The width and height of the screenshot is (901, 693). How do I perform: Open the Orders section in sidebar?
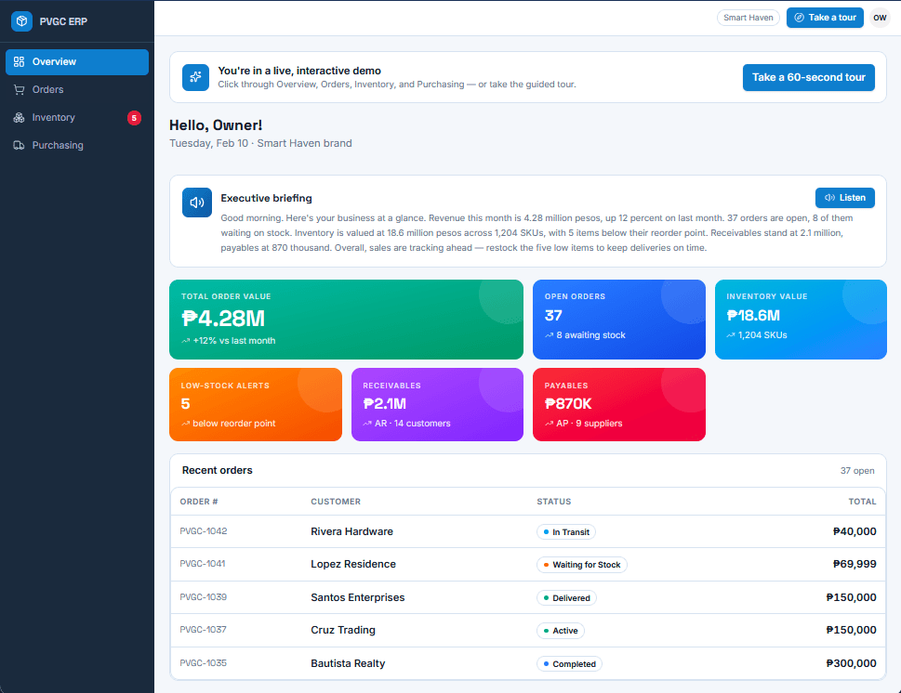77,89
